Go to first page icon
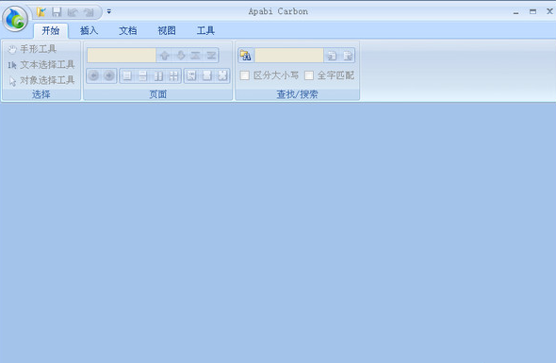 click(x=195, y=56)
